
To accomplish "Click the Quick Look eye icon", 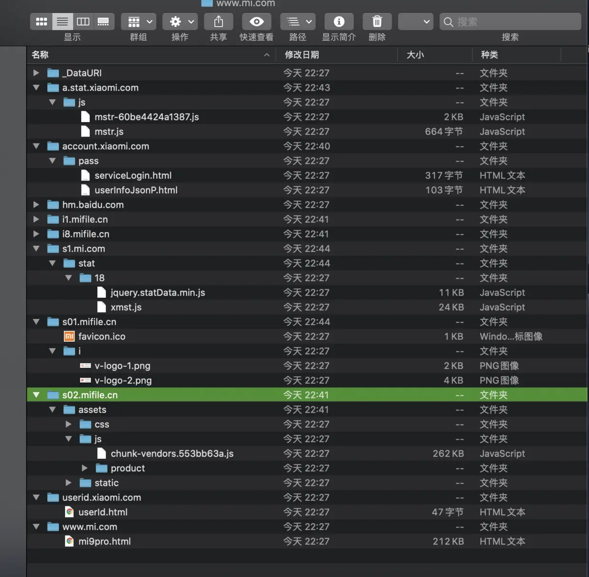I will point(256,22).
